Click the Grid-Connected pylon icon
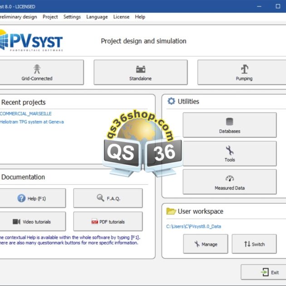 tap(37, 69)
